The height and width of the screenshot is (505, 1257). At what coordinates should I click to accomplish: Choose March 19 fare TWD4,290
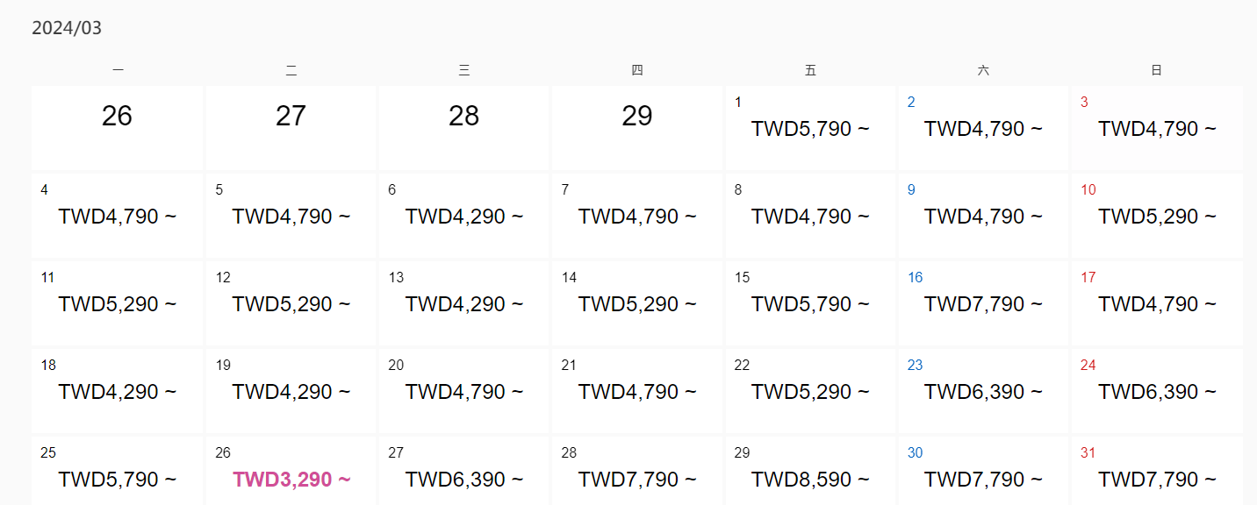click(291, 392)
